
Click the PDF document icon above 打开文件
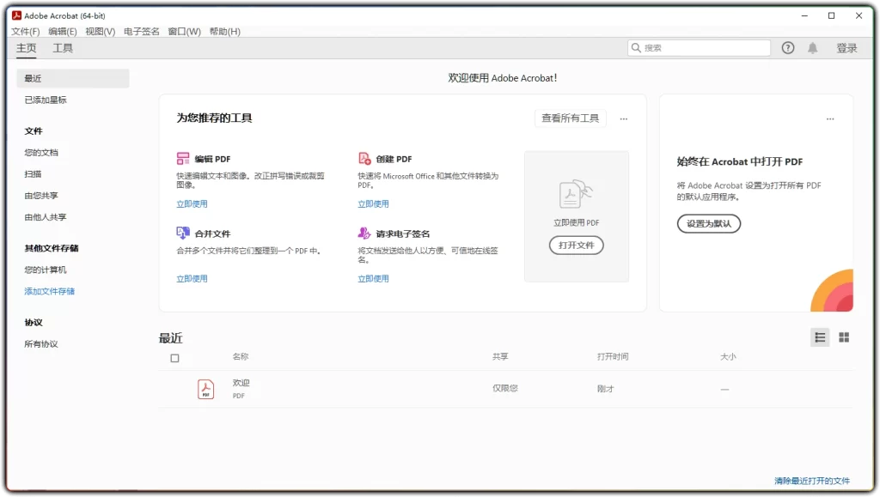coord(576,195)
